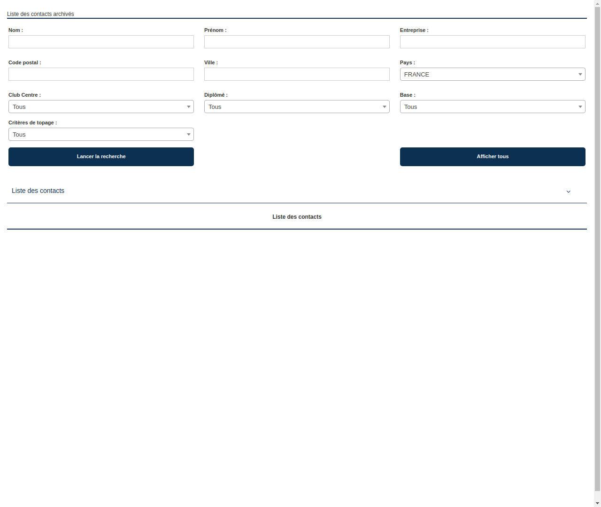The image size is (601, 507).
Task: Expand the Club Centre dropdown
Action: pyautogui.click(x=101, y=107)
